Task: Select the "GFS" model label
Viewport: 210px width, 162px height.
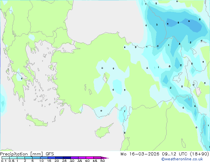Action: [x=50, y=154]
